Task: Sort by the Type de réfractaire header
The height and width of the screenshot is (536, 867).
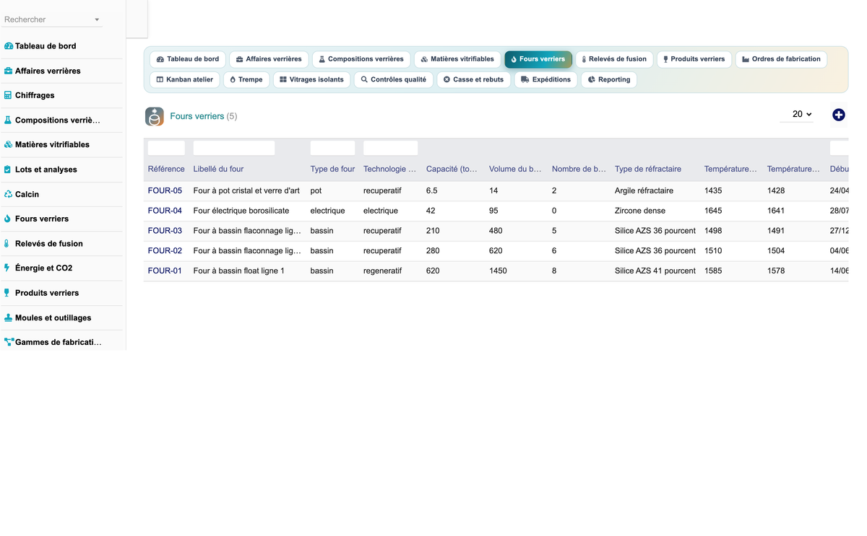Action: click(x=648, y=169)
